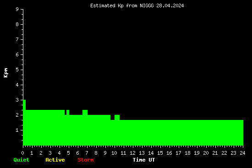Click the y-axis label 1

click(17, 130)
